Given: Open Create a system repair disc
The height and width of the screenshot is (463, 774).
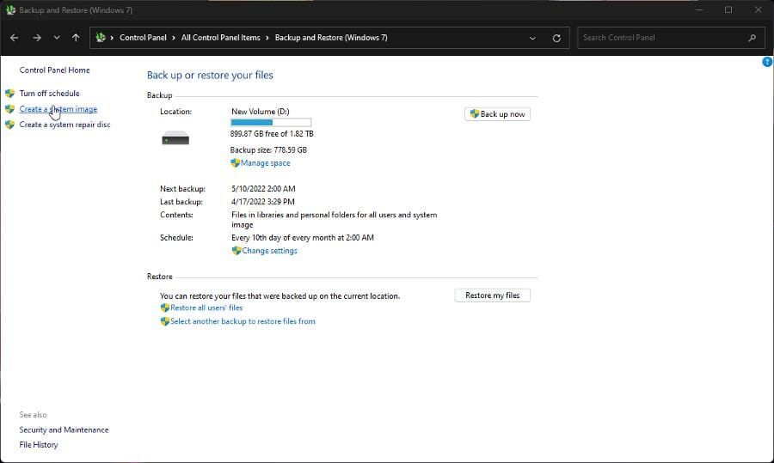Looking at the screenshot, I should tap(64, 125).
